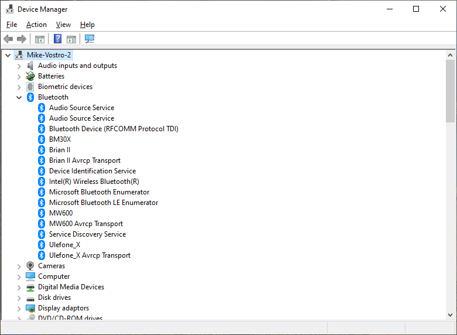Open the File menu
This screenshot has width=457, height=335.
pos(12,25)
